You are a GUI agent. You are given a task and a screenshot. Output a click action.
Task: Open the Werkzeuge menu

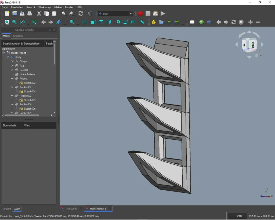click(x=45, y=7)
